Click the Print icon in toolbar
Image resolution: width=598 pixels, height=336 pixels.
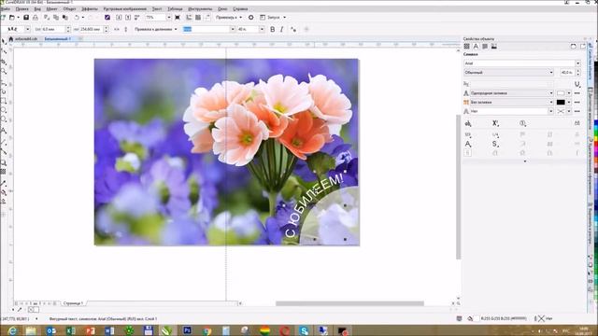[36, 18]
